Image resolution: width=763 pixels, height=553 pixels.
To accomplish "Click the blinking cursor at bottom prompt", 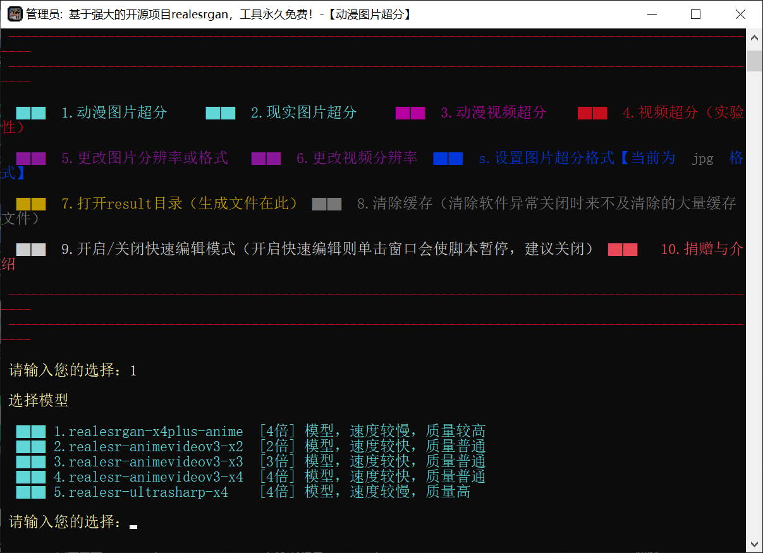I will [x=133, y=526].
